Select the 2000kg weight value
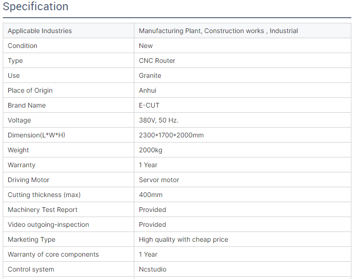The image size is (356, 279). click(151, 150)
